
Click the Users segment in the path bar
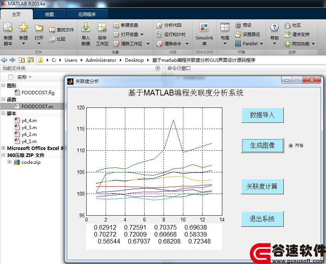coord(71,60)
